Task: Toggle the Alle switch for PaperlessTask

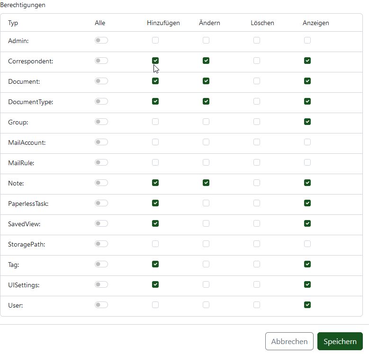Action: (101, 203)
